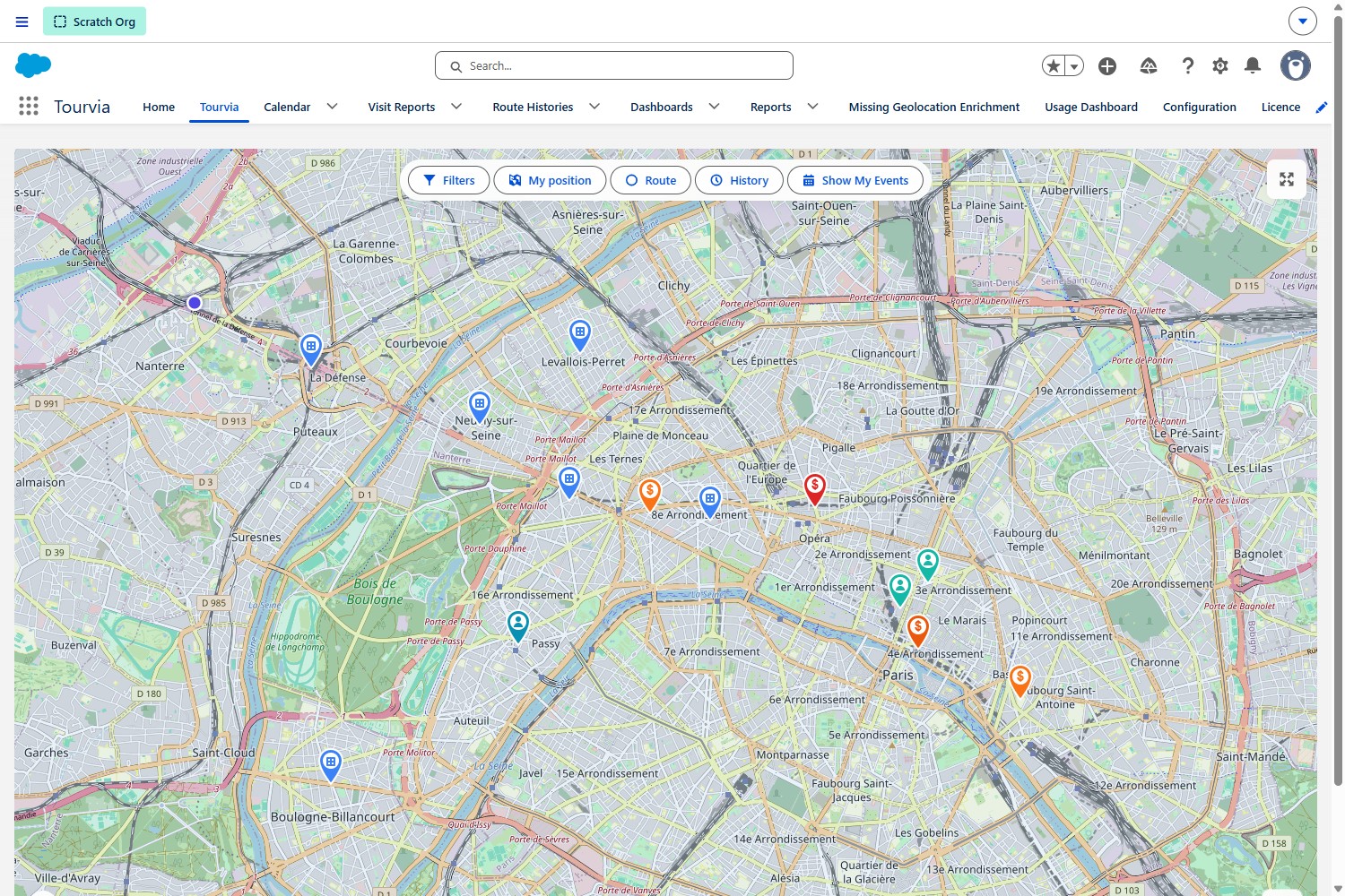The image size is (1345, 896).
Task: Click the teal person marker near 2e Arrondissement
Action: pos(928,564)
